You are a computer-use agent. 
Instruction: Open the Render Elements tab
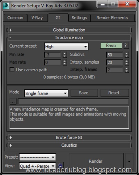point(112,18)
